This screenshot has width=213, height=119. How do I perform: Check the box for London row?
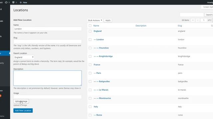[x=90, y=40]
